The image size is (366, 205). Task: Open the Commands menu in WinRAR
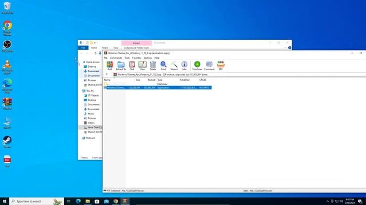(x=116, y=58)
